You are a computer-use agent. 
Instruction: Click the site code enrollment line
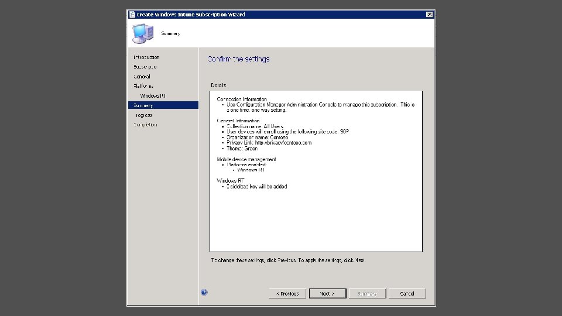point(287,132)
